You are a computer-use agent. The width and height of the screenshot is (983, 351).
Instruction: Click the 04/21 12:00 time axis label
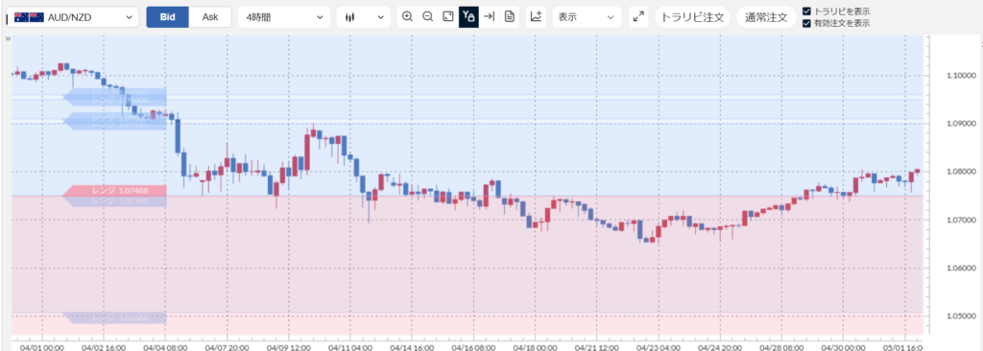click(597, 346)
